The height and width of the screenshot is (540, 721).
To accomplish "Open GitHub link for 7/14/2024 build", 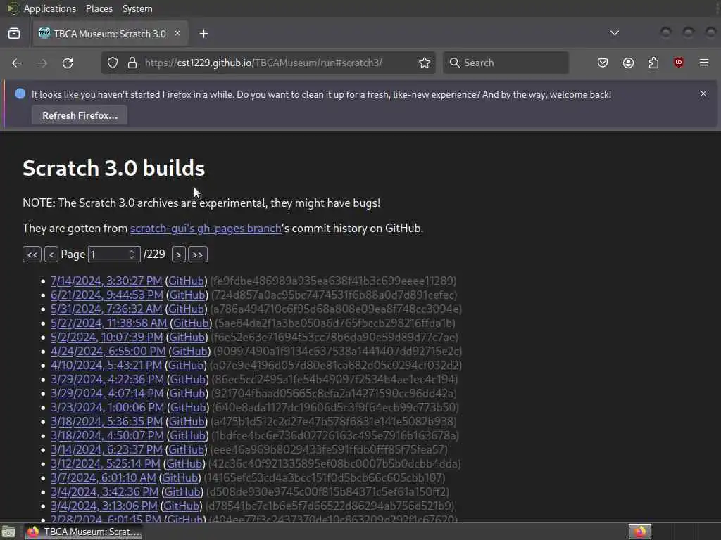I will [x=186, y=281].
